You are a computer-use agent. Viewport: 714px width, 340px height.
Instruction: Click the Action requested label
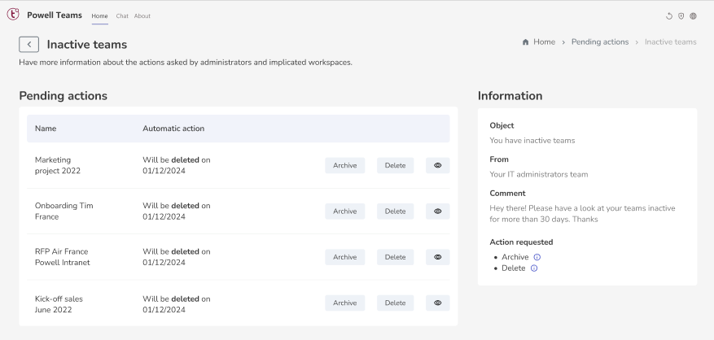[521, 242]
